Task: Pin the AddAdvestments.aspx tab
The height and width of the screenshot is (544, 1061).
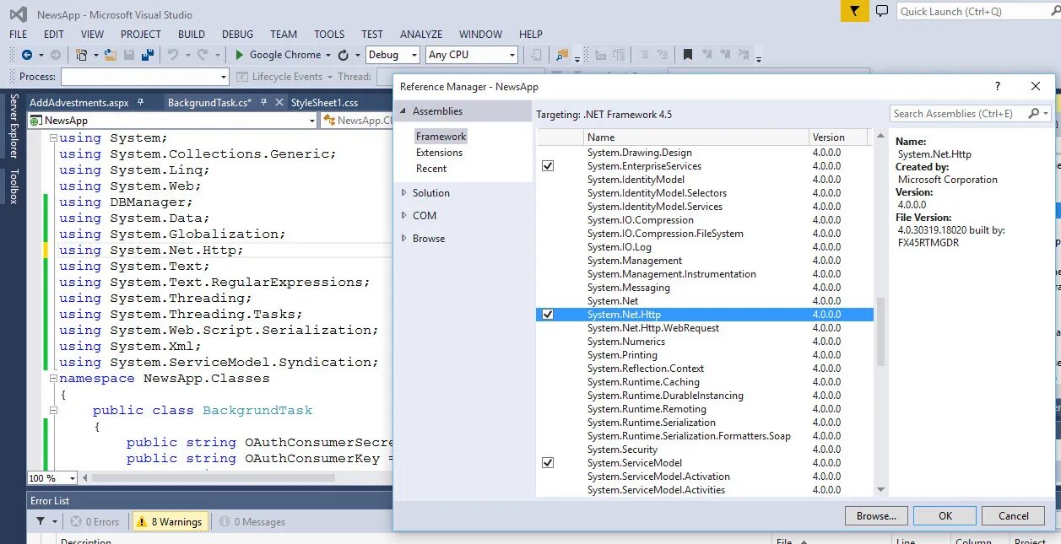Action: [141, 102]
